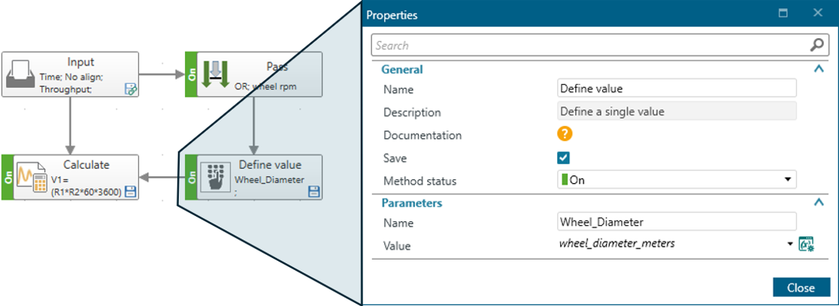Click the Wheel_Diameter parameter name field

click(676, 222)
